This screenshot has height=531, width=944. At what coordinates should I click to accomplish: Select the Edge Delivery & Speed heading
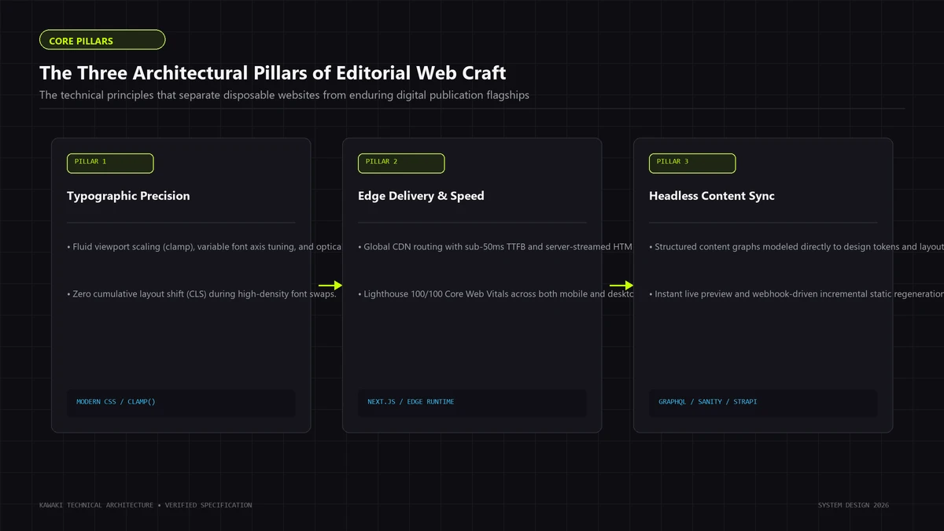pos(421,196)
